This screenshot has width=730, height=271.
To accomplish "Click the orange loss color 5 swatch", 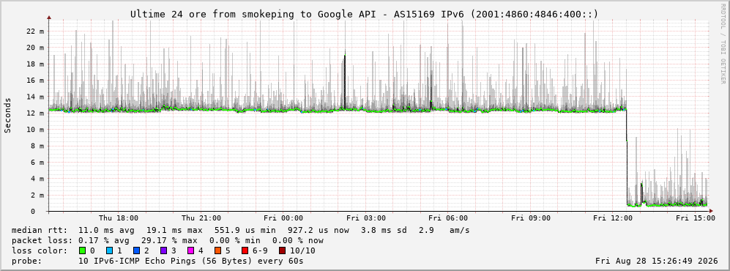I will pyautogui.click(x=217, y=250).
